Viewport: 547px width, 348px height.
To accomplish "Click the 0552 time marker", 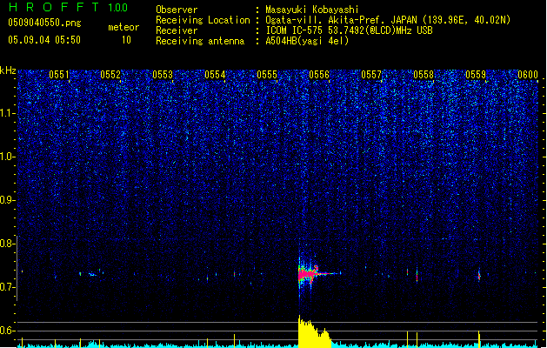I will tap(110, 75).
